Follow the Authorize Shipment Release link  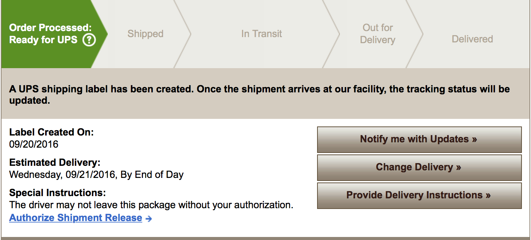pos(76,218)
